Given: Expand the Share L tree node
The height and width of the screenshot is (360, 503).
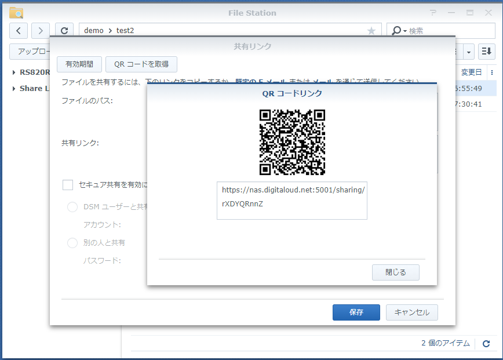Looking at the screenshot, I should [14, 89].
